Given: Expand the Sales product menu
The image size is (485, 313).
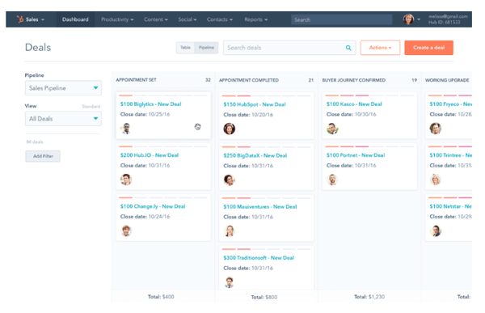Looking at the screenshot, I should (36, 19).
